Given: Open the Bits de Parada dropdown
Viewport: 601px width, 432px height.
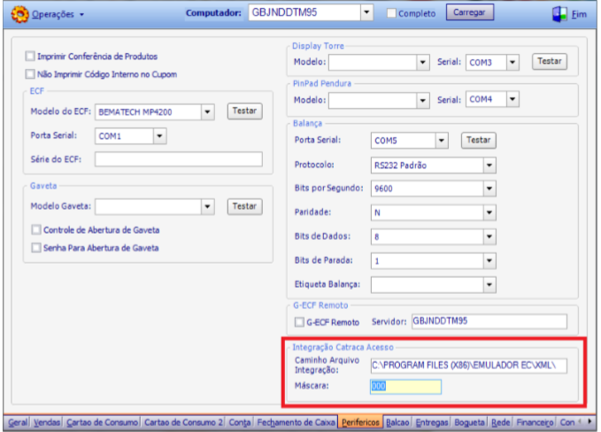Looking at the screenshot, I should point(489,261).
